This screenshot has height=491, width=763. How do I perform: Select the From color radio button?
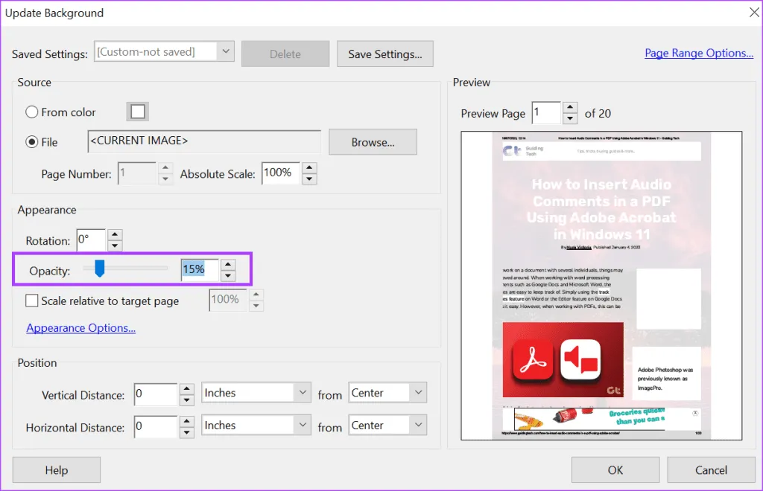[32, 112]
